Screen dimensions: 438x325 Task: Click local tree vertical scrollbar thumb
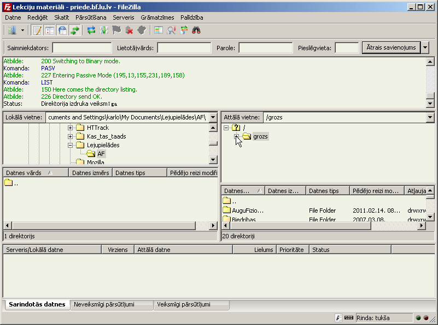point(213,143)
